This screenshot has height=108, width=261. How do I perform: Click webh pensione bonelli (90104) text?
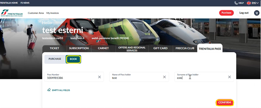tap(110, 38)
